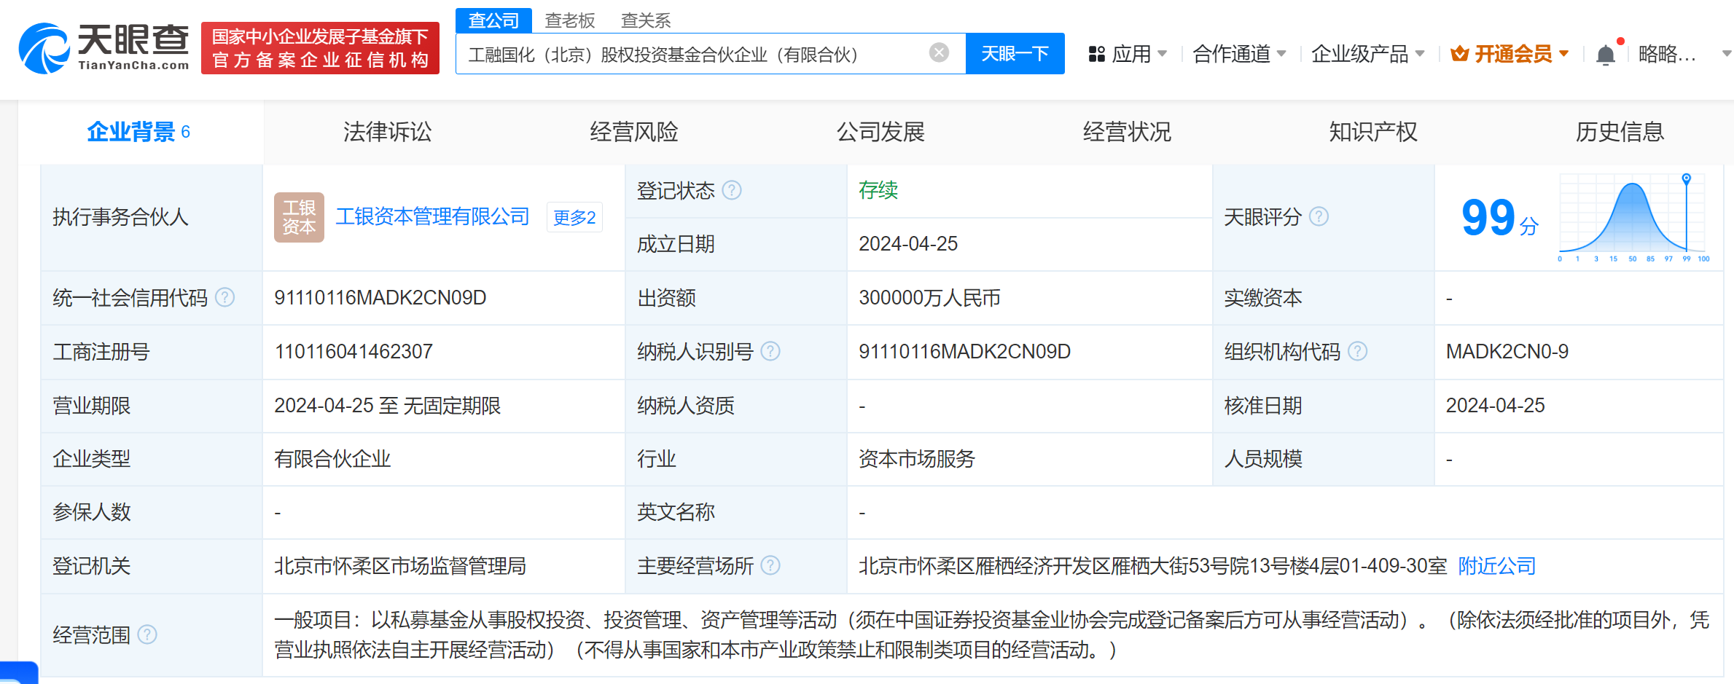This screenshot has width=1734, height=684.
Task: Switch to the 查老板 search tab
Action: click(570, 20)
